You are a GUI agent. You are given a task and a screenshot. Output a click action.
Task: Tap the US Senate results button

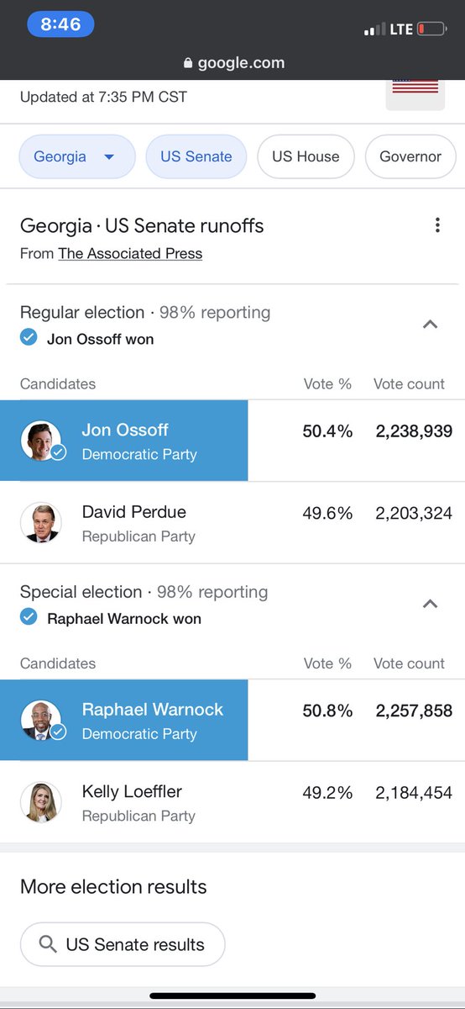click(123, 944)
